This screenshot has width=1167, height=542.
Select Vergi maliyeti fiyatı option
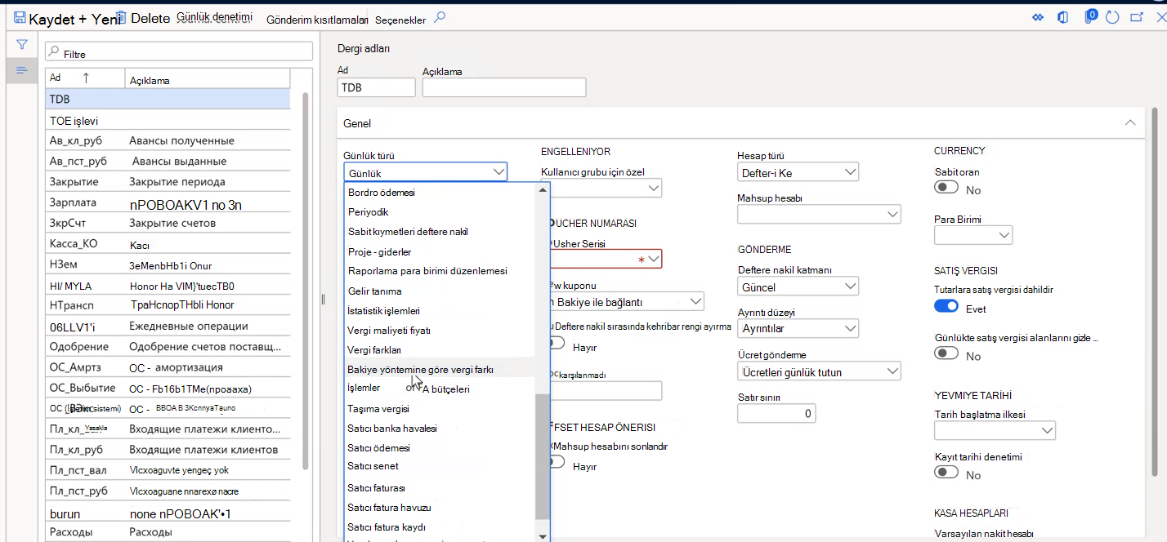pyautogui.click(x=440, y=331)
